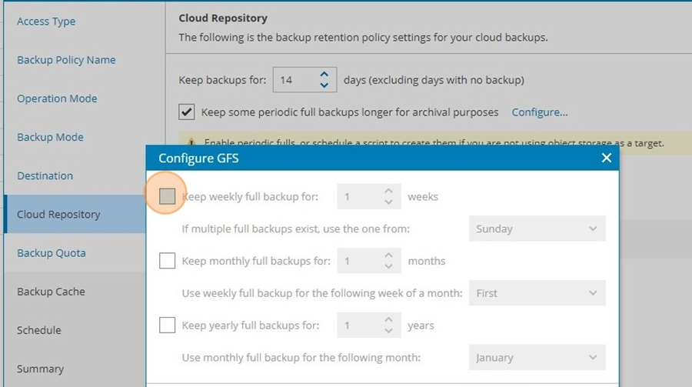Click the warning icon in the yellow notice

191,142
